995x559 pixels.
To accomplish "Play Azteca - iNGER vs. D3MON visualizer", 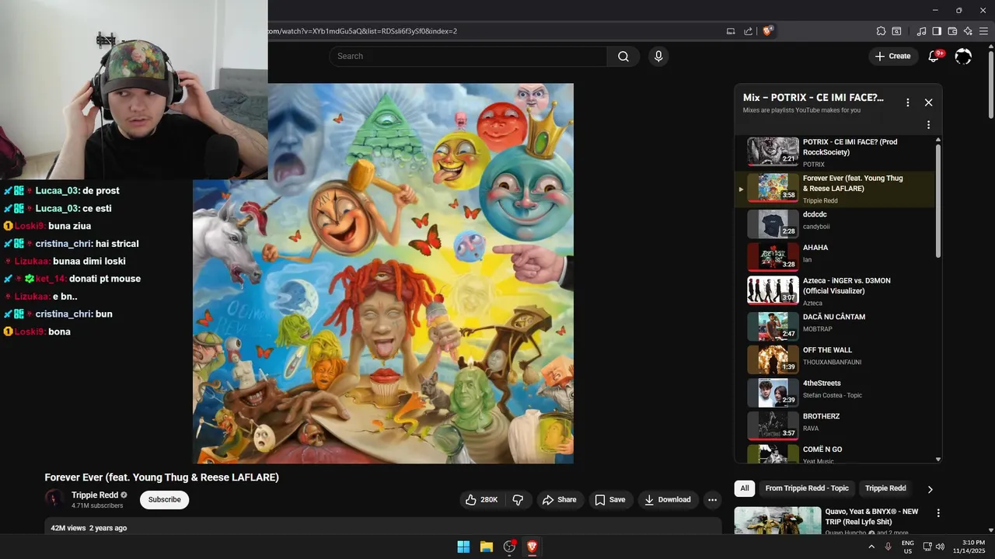I will tap(834, 290).
